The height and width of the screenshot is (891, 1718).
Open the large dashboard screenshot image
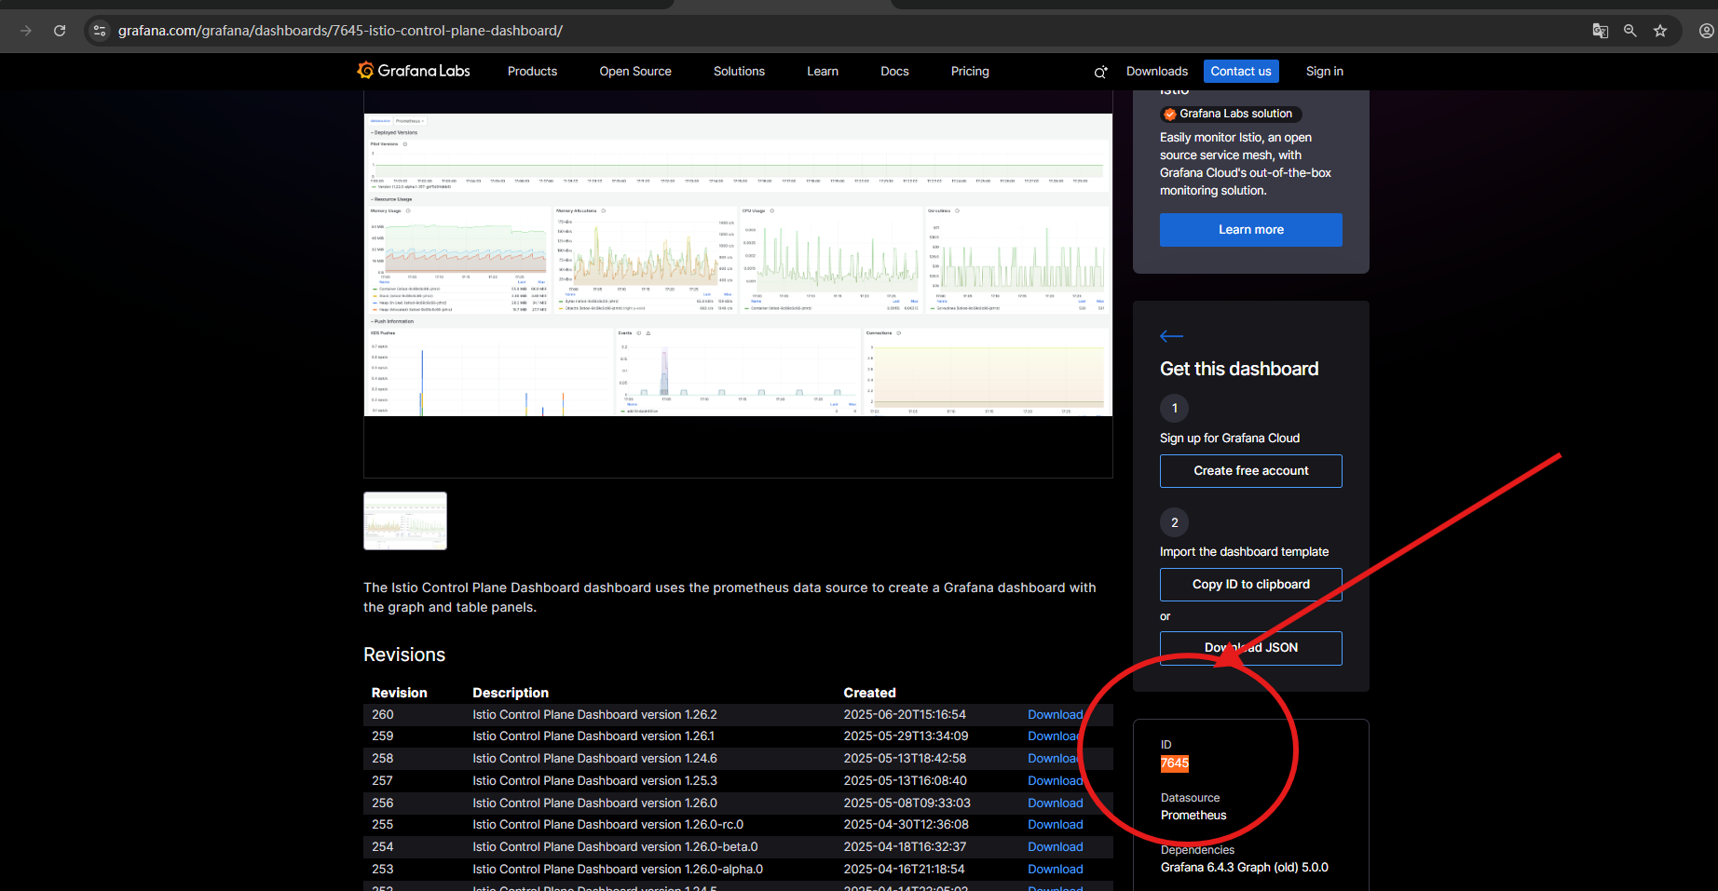[x=738, y=265]
